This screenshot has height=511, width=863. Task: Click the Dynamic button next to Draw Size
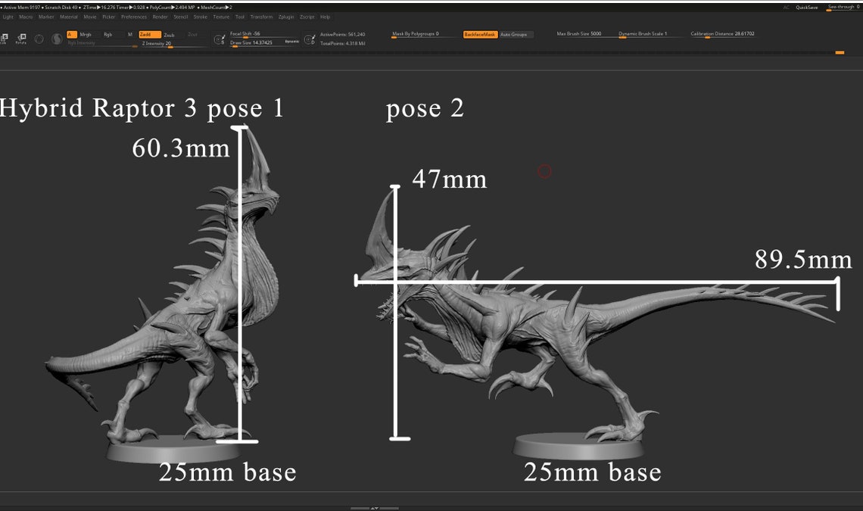point(291,40)
